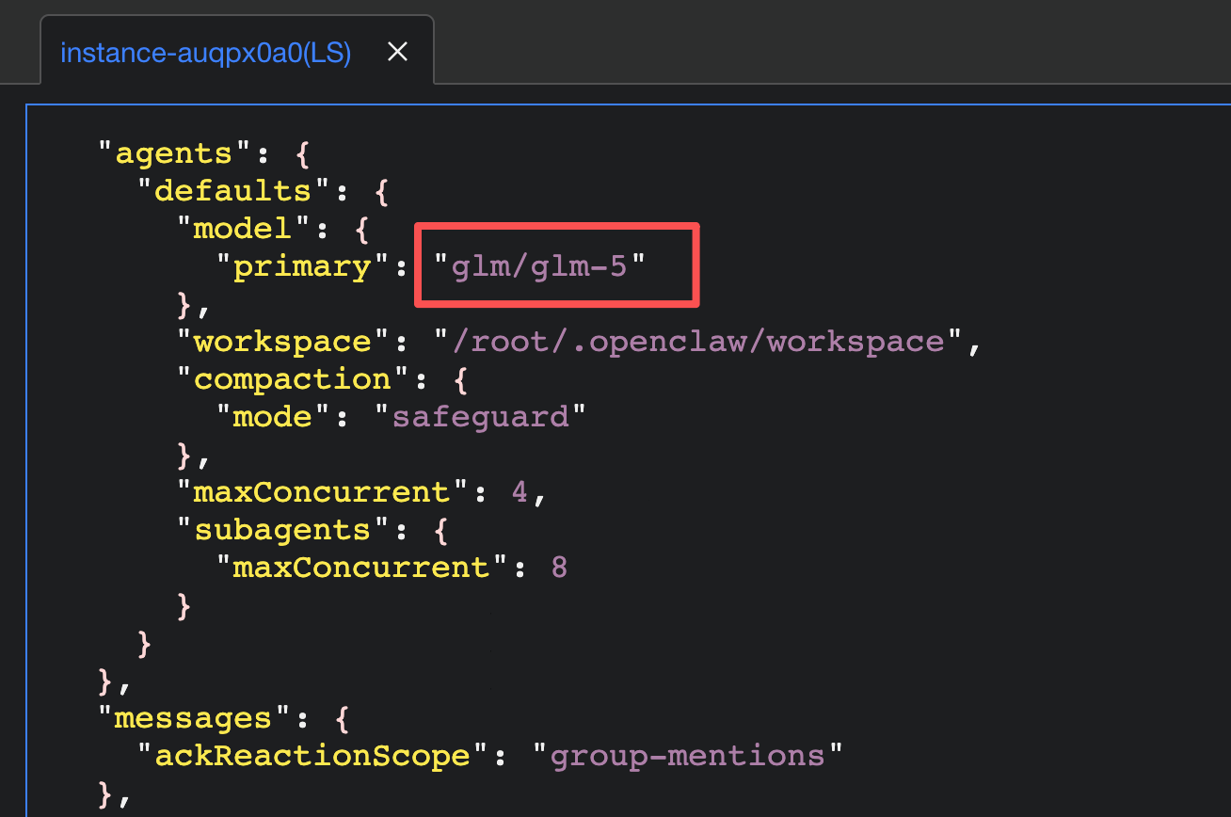Click the "subagents" key
The image size is (1231, 817).
(281, 529)
